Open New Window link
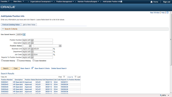This screenshot has height=97, width=172. coord(155,13)
